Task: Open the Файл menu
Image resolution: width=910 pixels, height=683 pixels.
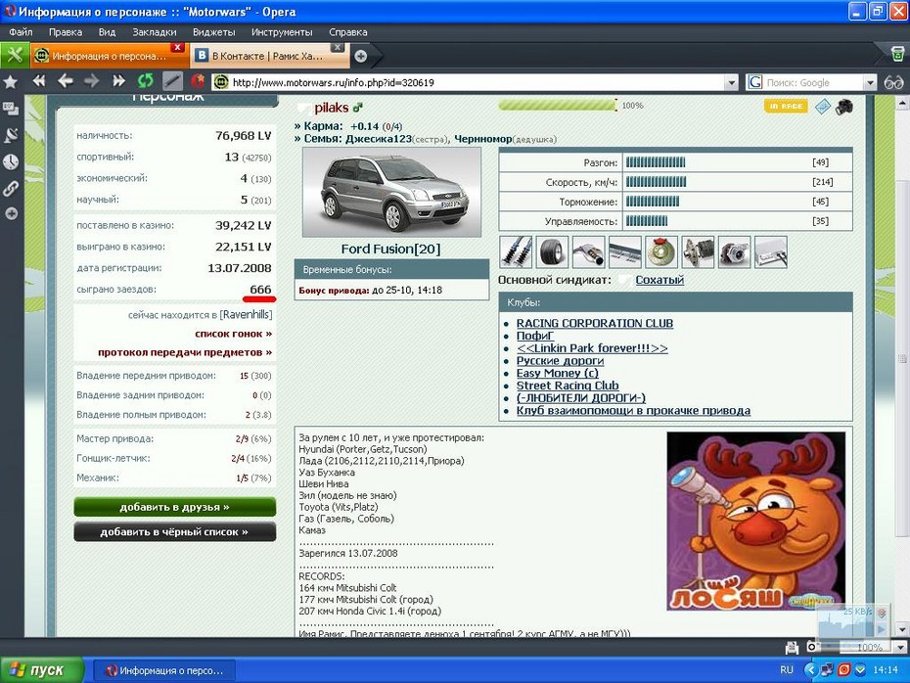Action: tap(21, 32)
